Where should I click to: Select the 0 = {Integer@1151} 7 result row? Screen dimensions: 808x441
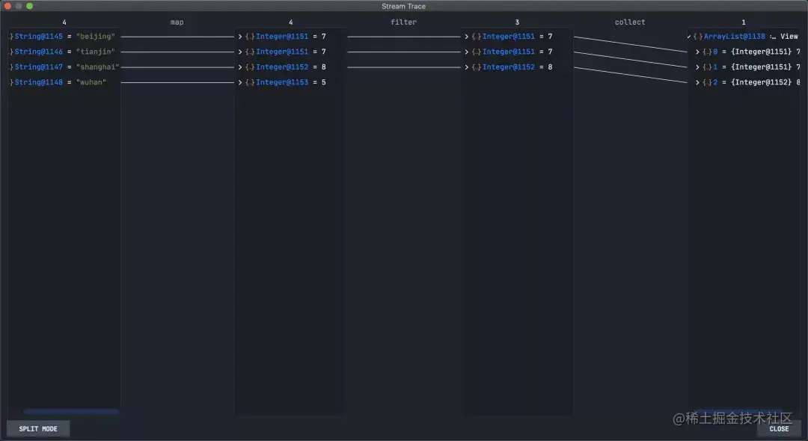(x=747, y=52)
